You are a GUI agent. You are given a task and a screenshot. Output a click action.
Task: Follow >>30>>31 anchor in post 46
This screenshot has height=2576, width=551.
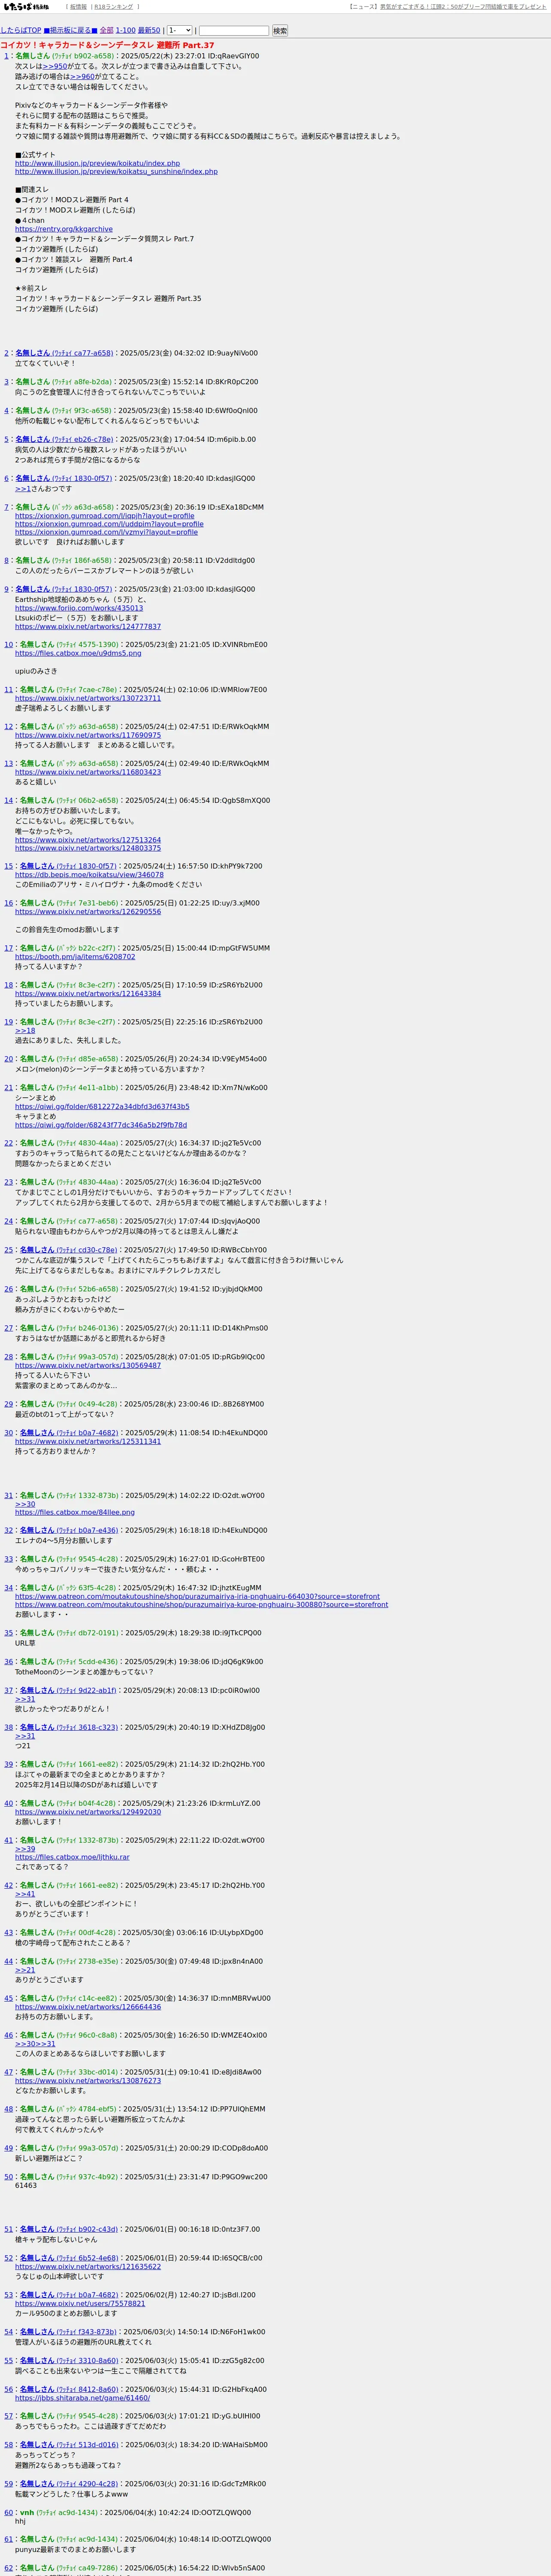click(x=35, y=2045)
